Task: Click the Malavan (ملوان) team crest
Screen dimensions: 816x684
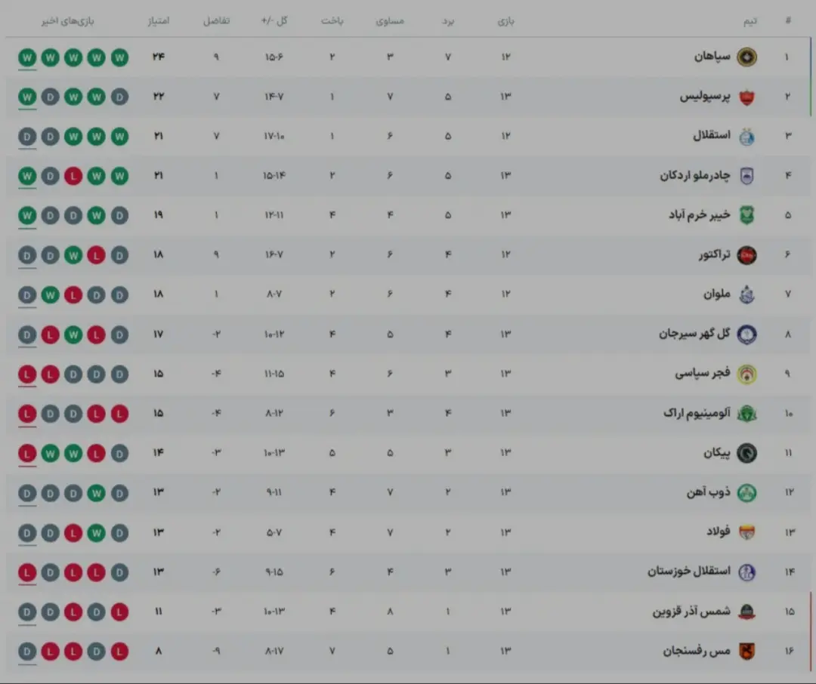Action: pos(746,294)
